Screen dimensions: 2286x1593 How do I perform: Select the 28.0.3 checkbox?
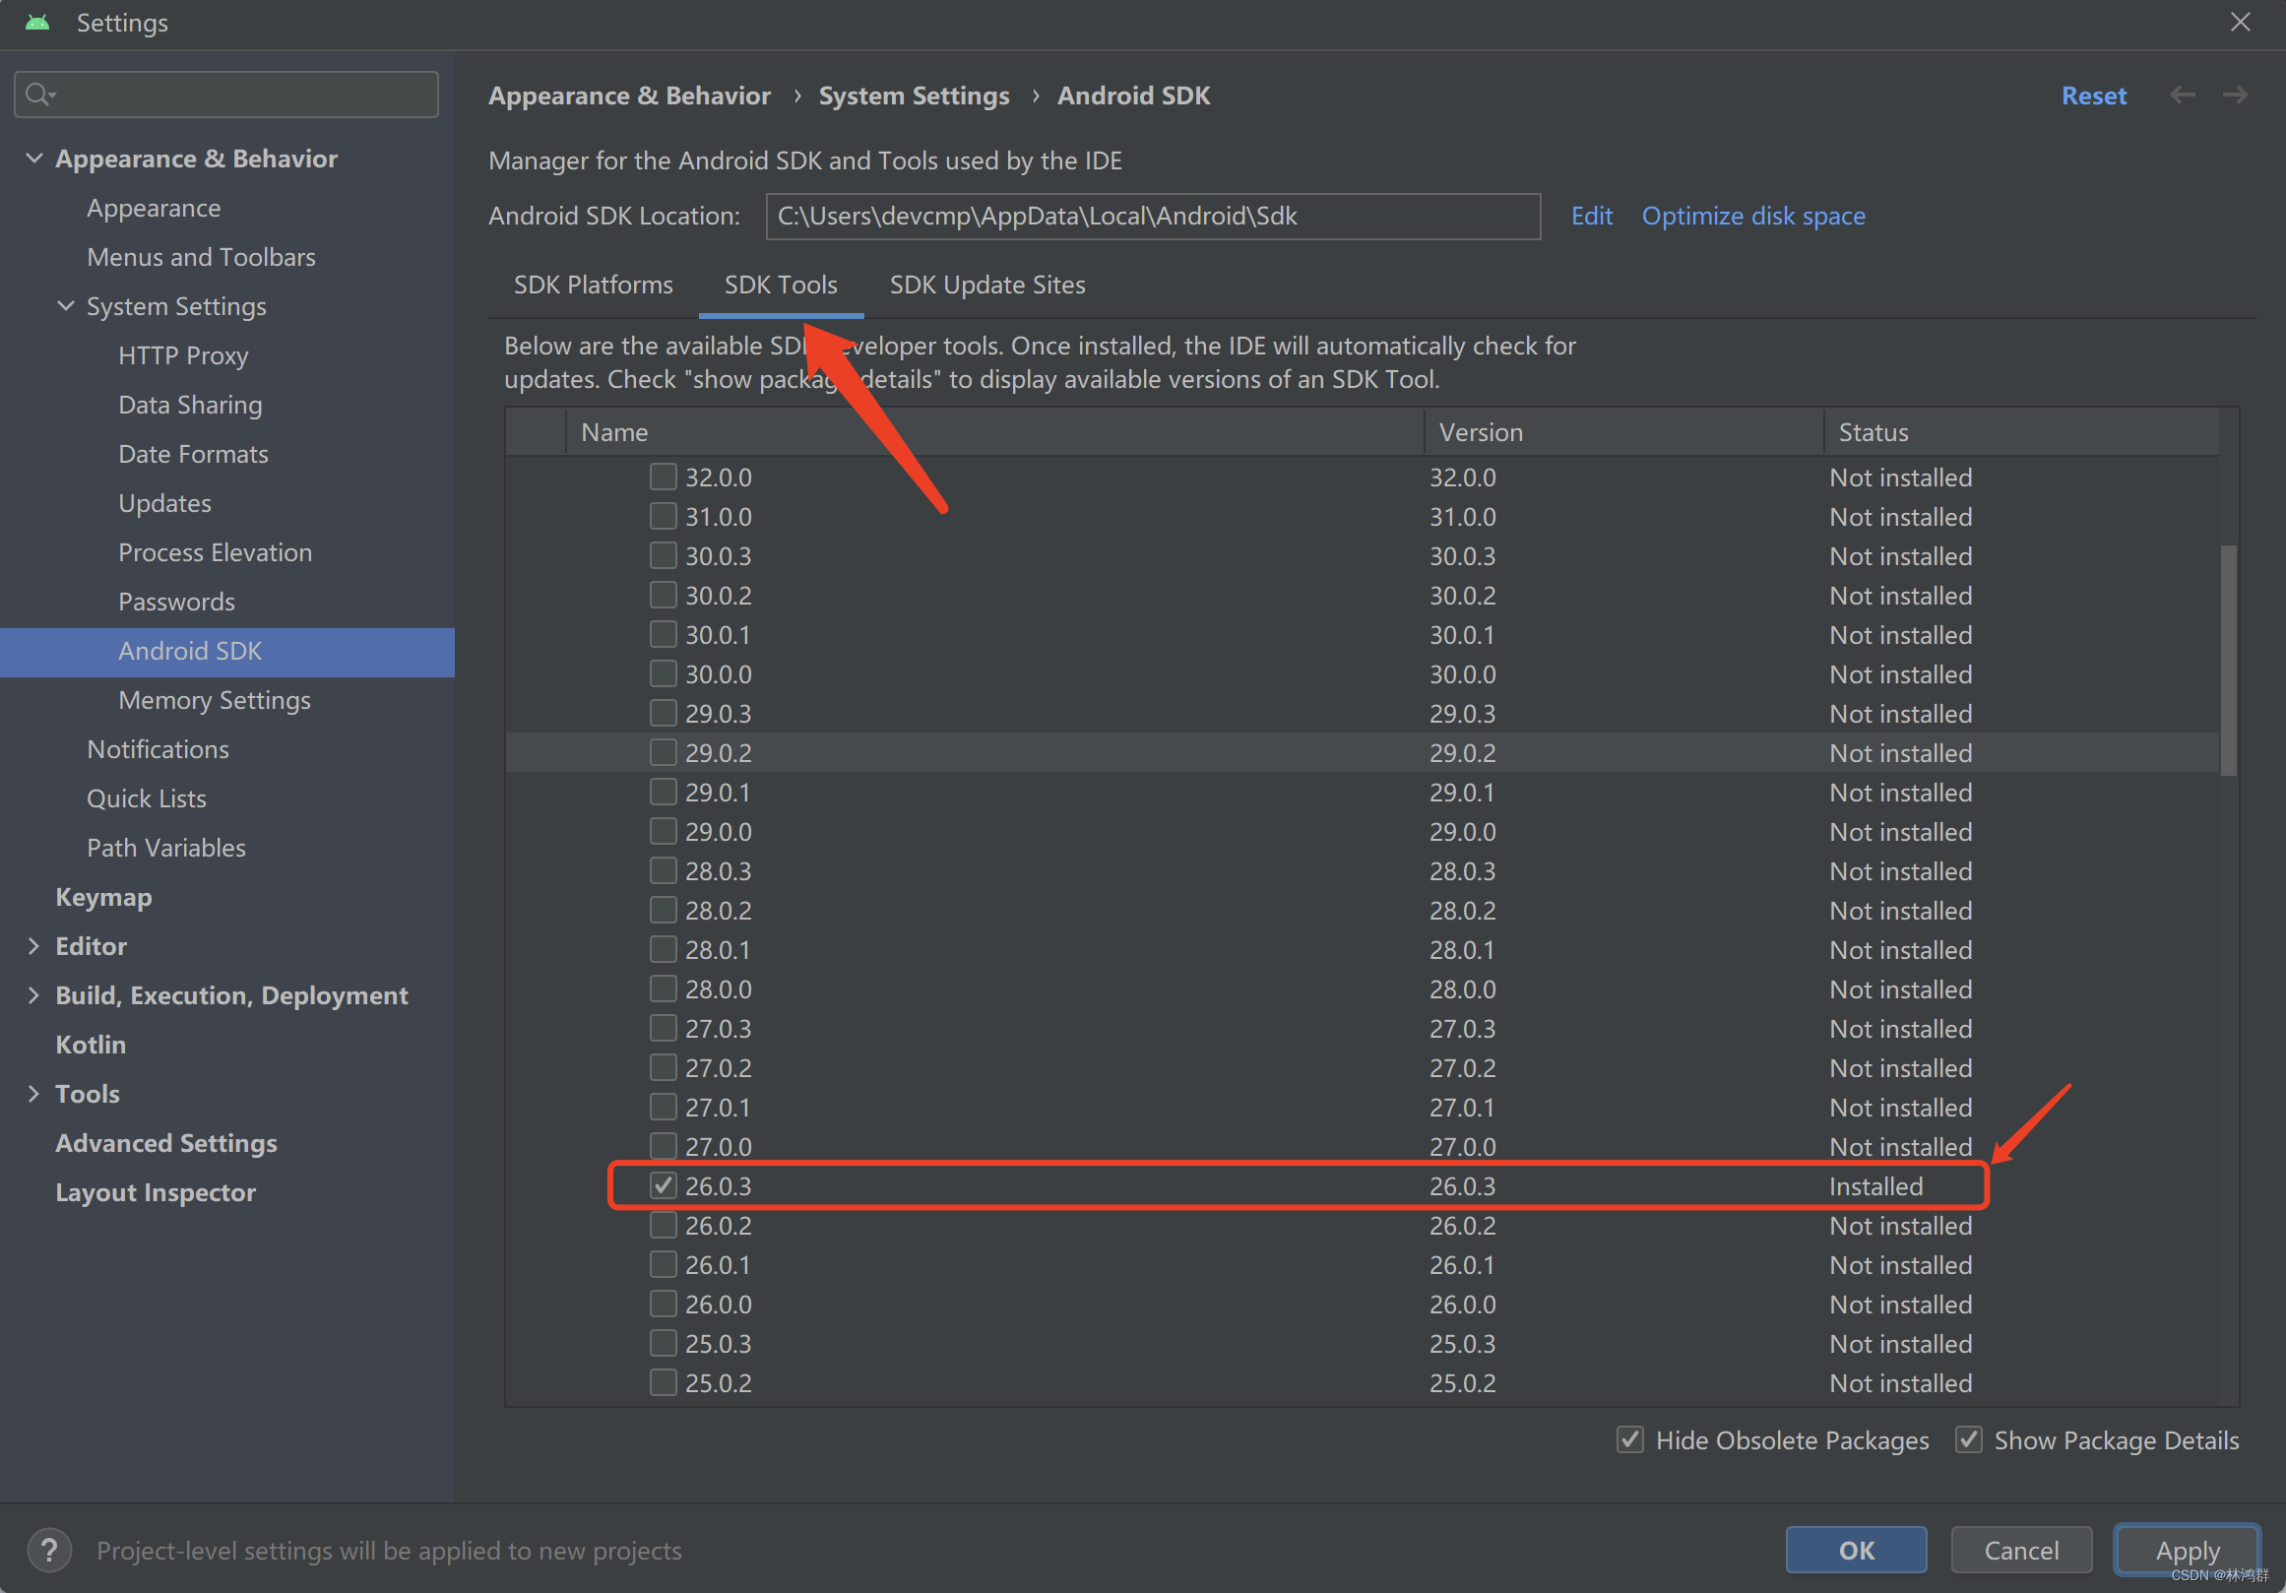tap(664, 871)
